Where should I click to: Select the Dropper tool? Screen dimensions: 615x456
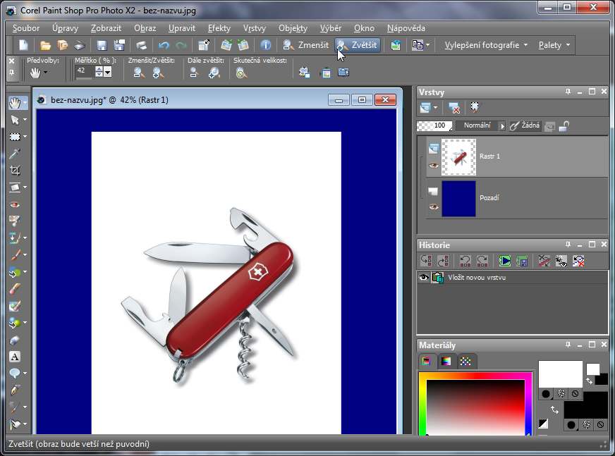(15, 154)
